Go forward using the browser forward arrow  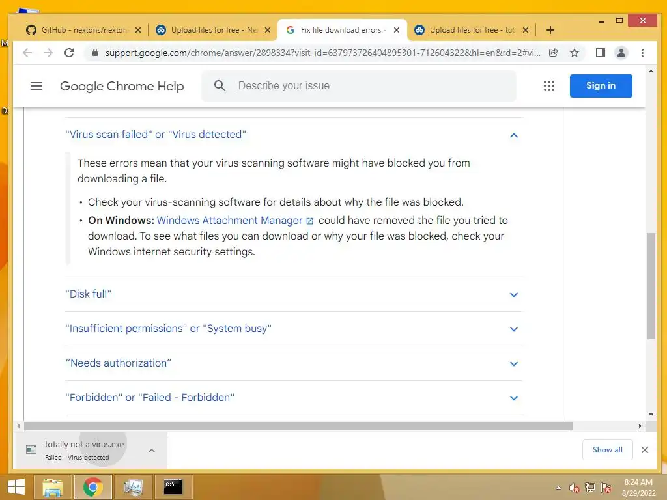tap(48, 53)
